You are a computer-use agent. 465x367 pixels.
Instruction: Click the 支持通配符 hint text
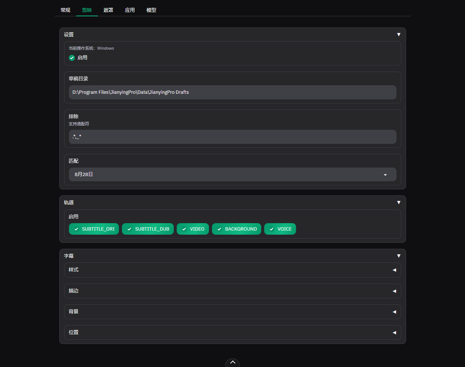pyautogui.click(x=79, y=124)
